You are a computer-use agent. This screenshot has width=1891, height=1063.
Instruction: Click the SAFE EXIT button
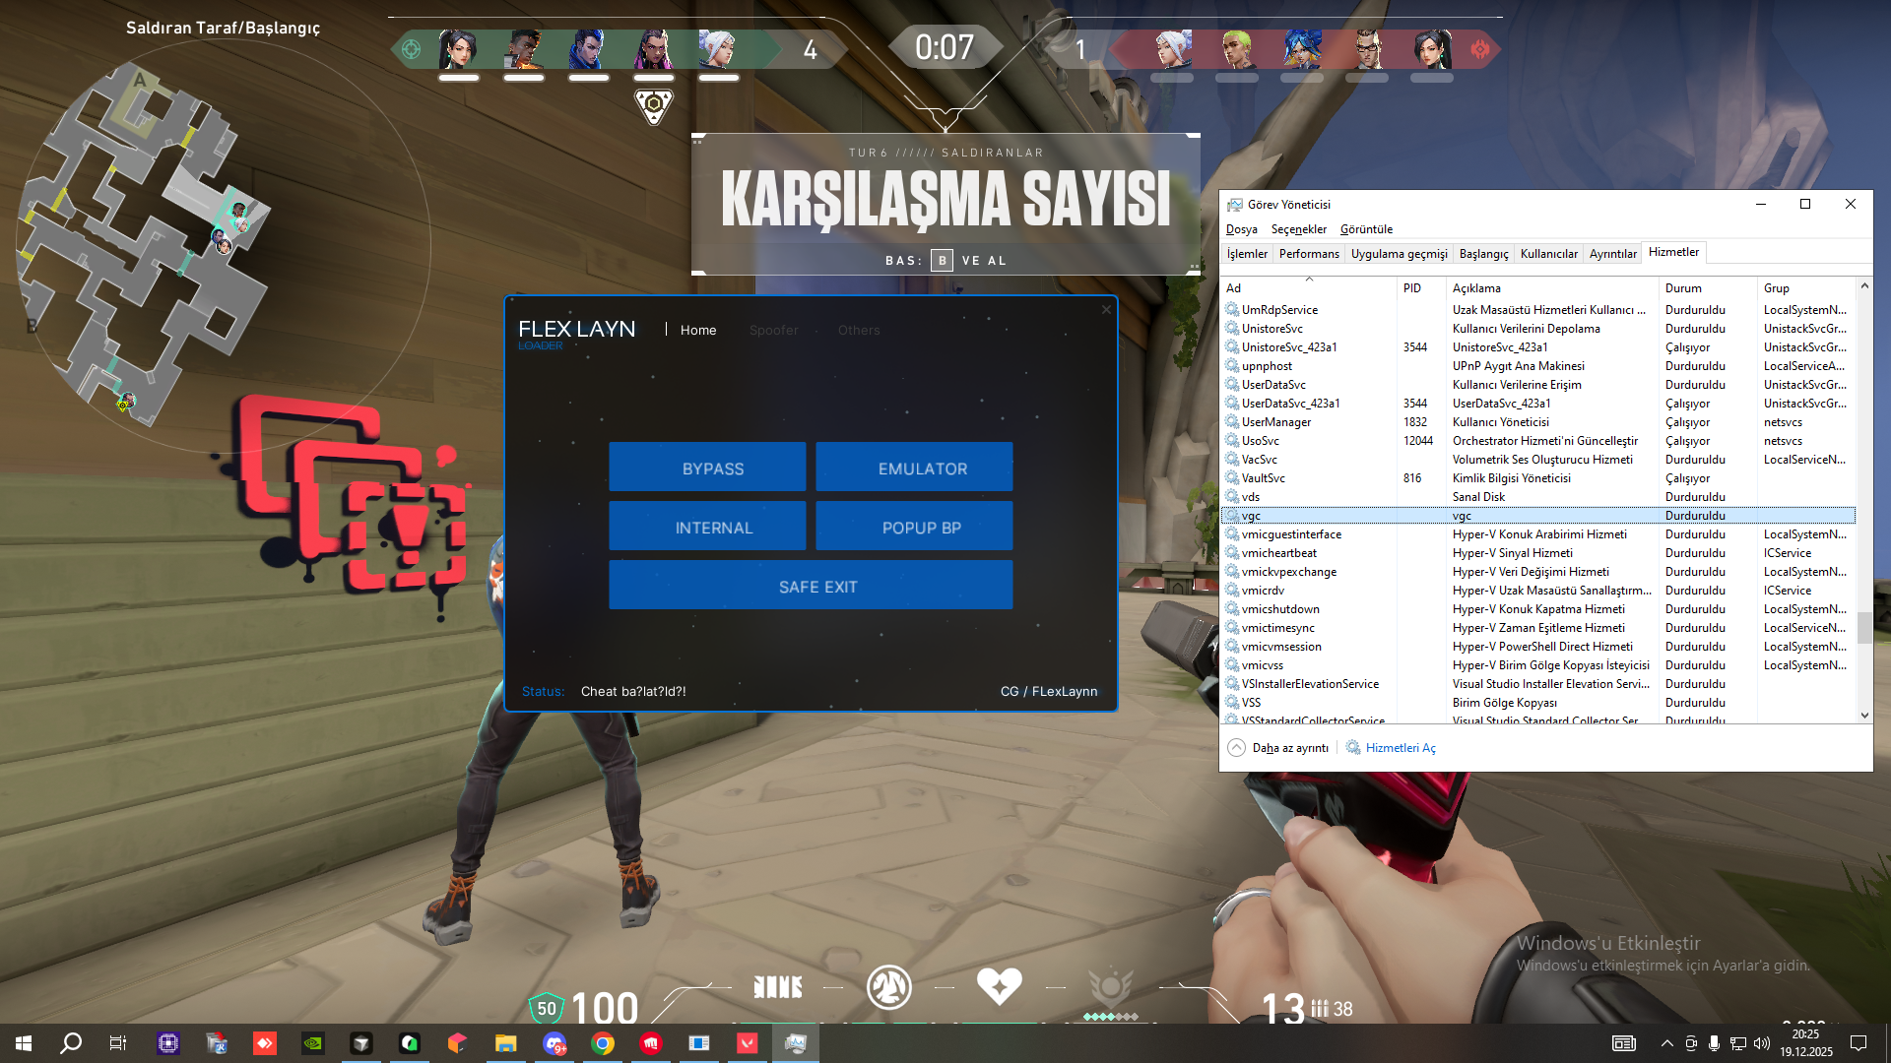click(x=811, y=585)
